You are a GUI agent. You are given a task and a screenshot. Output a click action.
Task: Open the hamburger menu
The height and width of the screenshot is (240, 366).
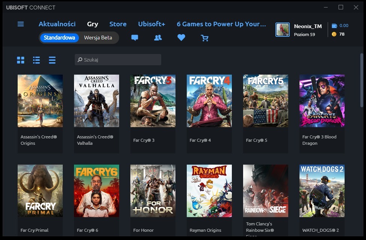point(21,24)
